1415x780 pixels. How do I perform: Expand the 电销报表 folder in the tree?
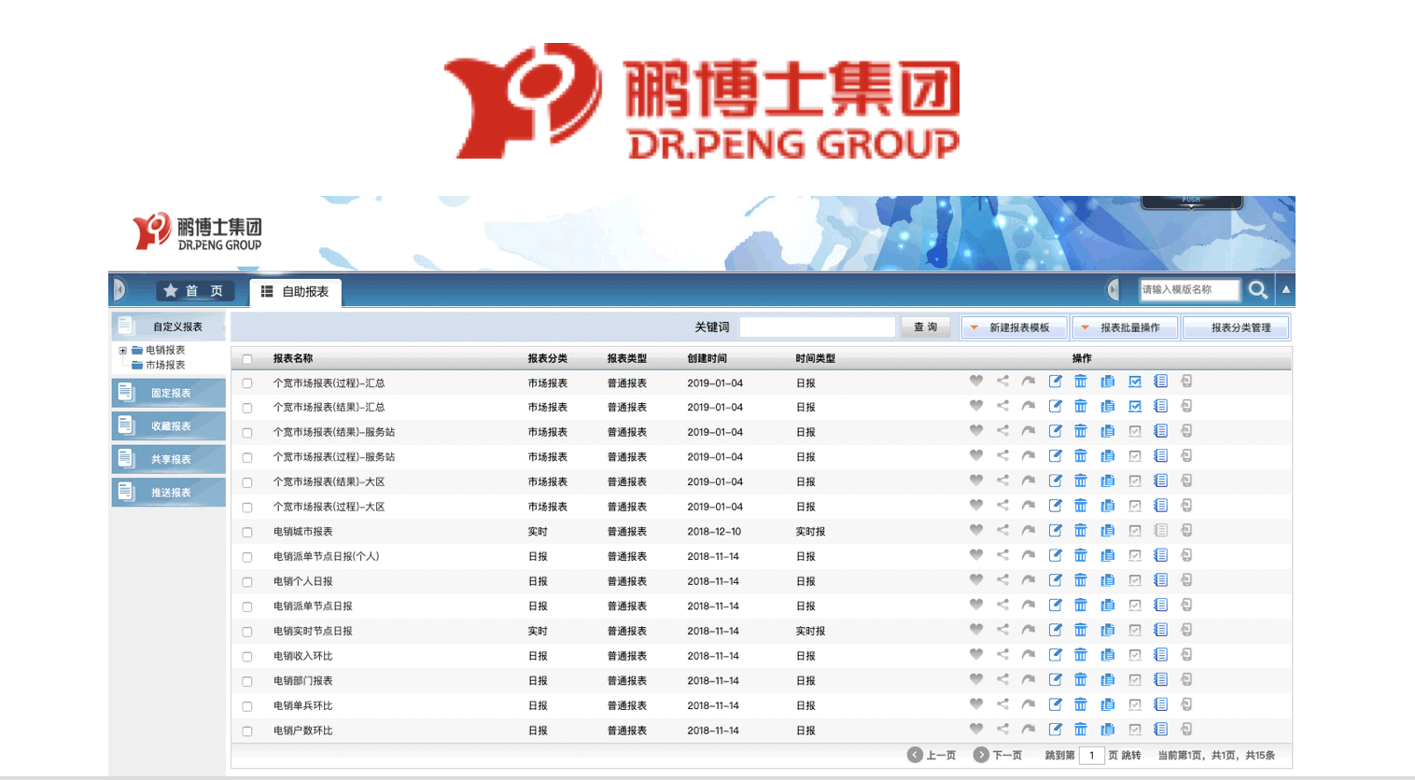coord(124,352)
